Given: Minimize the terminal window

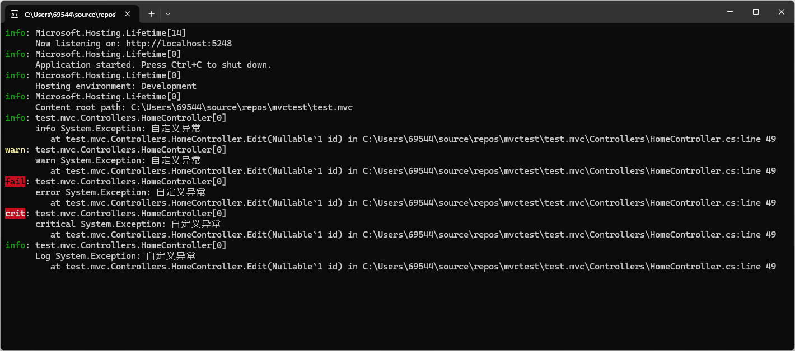Looking at the screenshot, I should [x=729, y=12].
